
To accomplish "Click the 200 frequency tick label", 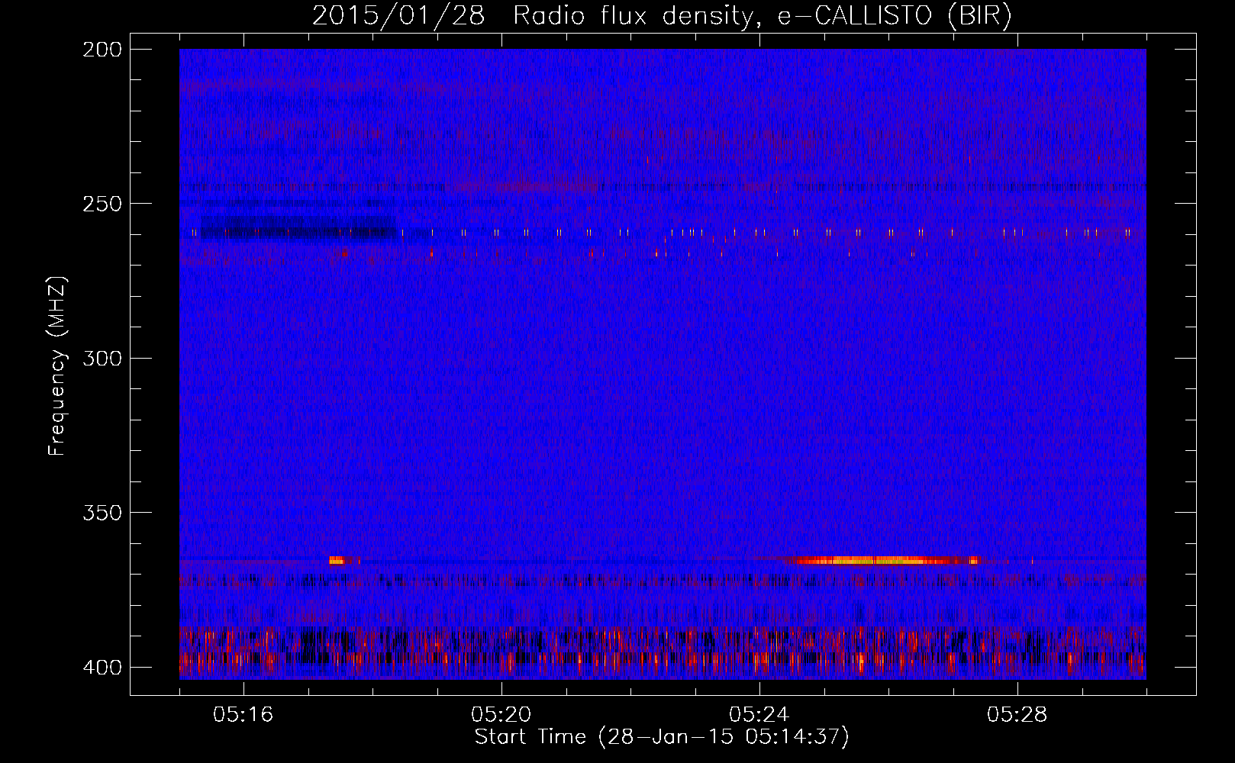I will (102, 50).
